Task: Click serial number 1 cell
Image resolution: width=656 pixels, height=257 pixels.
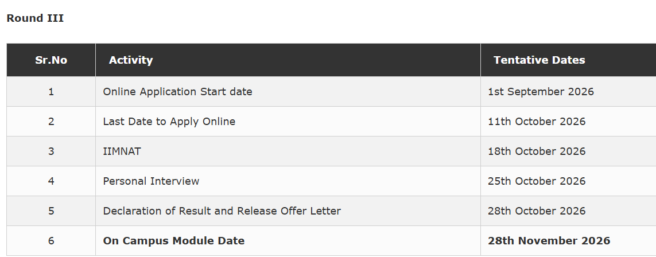Action: point(51,92)
